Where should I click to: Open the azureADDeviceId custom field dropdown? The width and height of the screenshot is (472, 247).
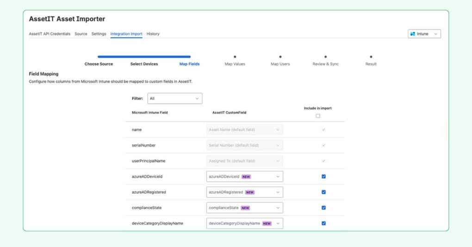coord(244,177)
